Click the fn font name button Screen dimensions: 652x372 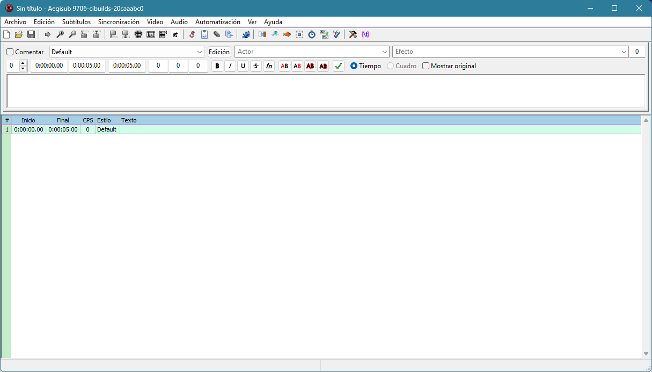pyautogui.click(x=269, y=66)
